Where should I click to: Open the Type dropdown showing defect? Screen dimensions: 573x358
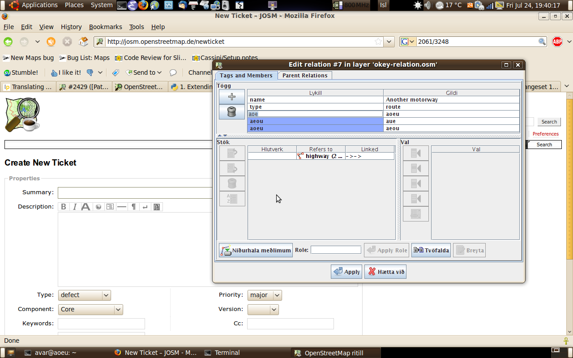pyautogui.click(x=84, y=295)
